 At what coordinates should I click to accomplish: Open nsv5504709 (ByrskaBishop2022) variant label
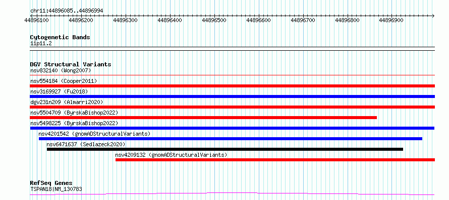74,113
